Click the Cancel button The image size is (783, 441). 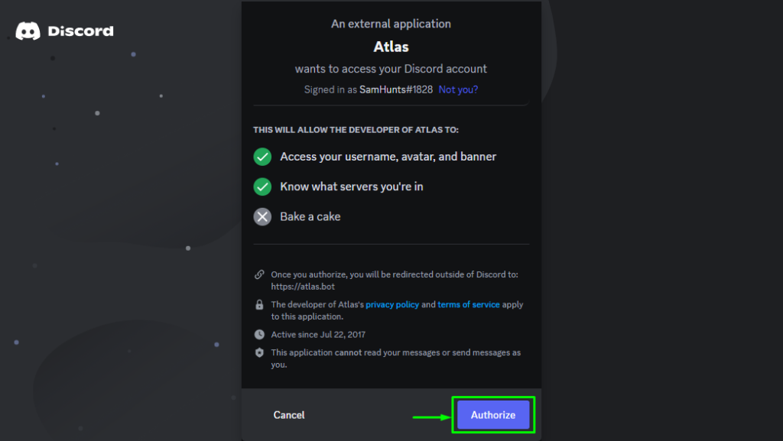[288, 414]
